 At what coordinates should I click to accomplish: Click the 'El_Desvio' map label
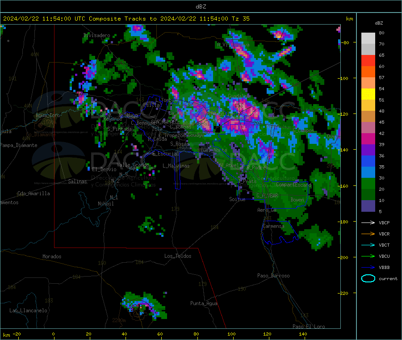pyautogui.click(x=104, y=169)
